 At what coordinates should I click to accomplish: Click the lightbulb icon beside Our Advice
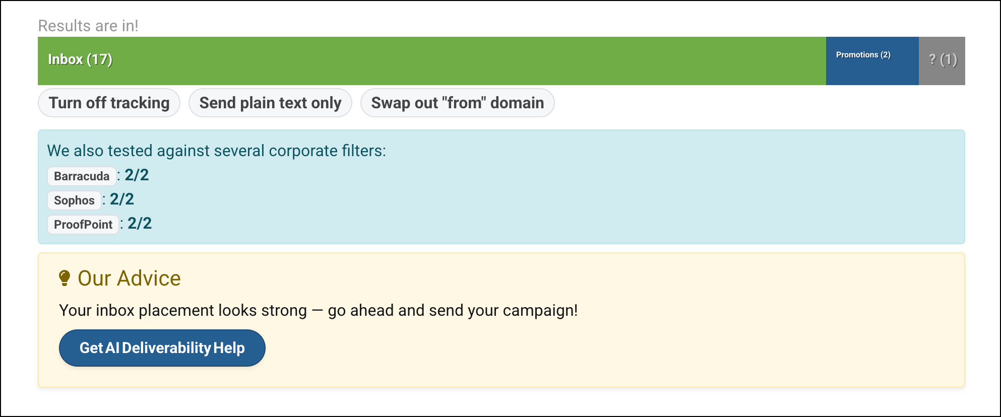tap(65, 278)
